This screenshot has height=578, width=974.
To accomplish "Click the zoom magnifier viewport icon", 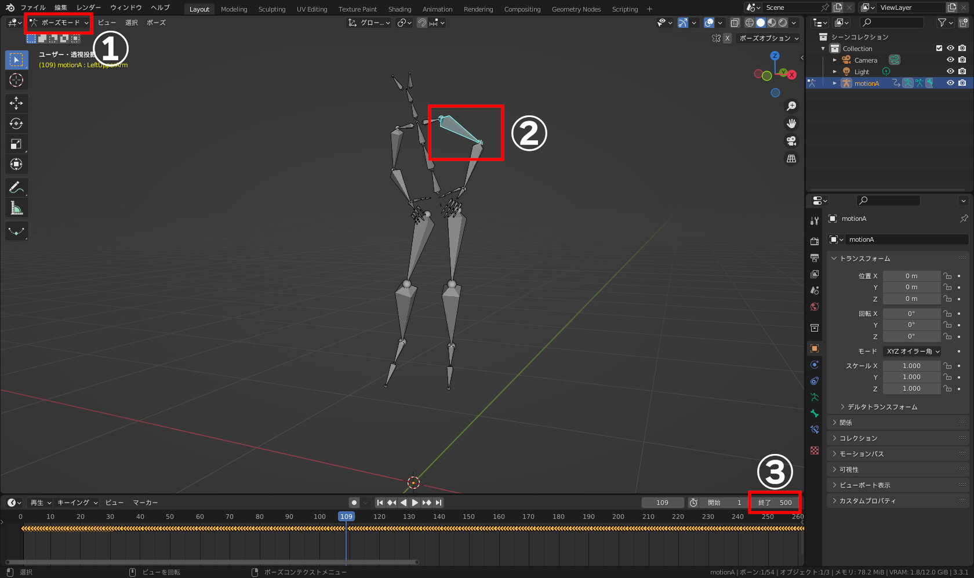I will 791,106.
